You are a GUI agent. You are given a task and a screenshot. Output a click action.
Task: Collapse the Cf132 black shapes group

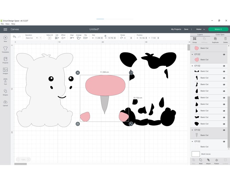pos(192,66)
